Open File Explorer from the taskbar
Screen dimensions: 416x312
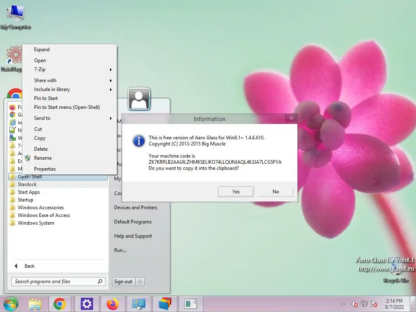35,304
